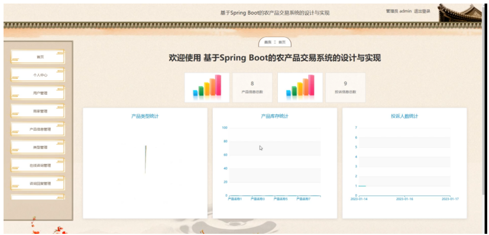Click the last 首页 breadcrumb entry

point(282,42)
